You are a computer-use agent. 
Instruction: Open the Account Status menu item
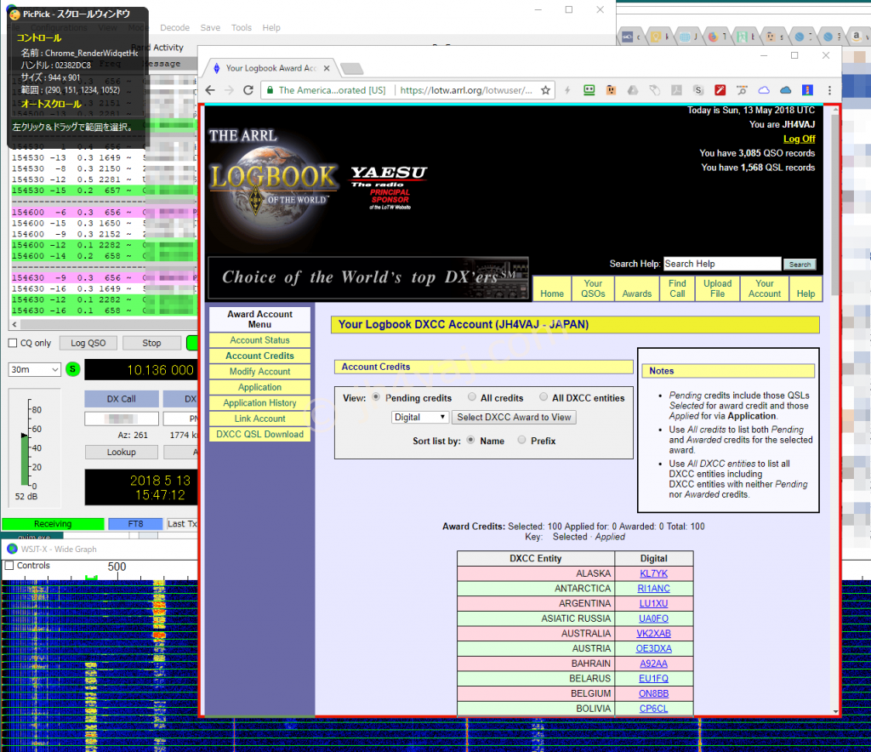point(259,340)
